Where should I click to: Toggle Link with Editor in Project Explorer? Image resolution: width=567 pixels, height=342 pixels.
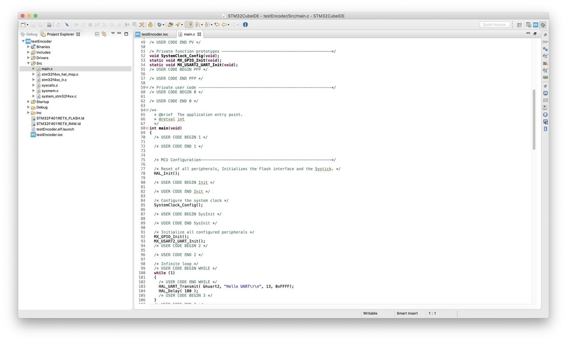click(104, 34)
